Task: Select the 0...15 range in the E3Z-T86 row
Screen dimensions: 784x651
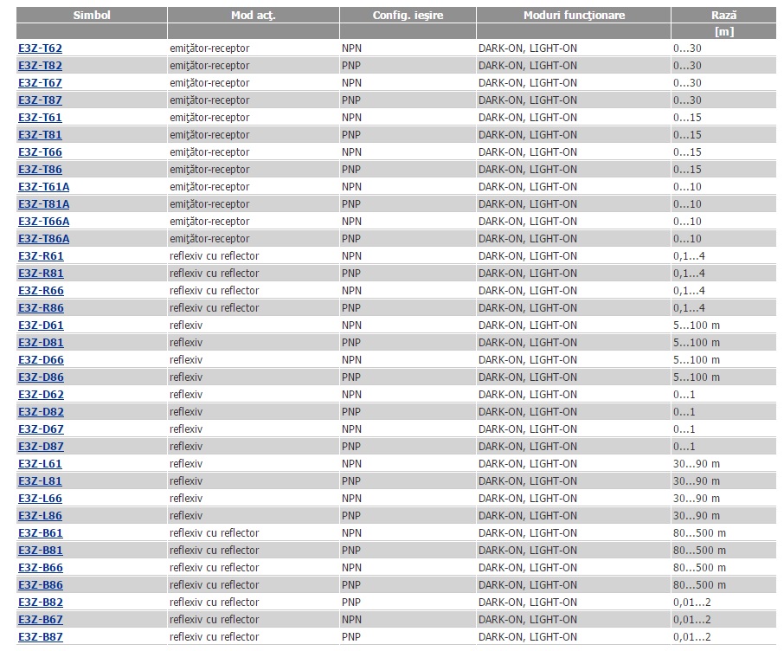Action: (687, 170)
